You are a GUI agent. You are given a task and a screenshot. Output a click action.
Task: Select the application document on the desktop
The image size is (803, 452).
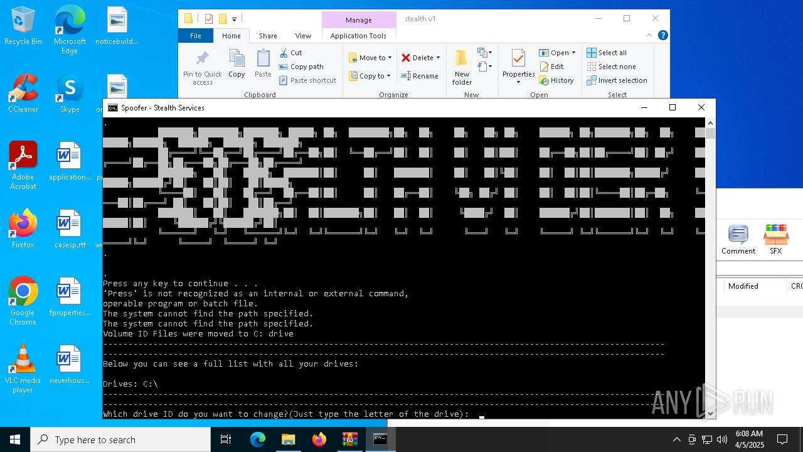point(70,161)
